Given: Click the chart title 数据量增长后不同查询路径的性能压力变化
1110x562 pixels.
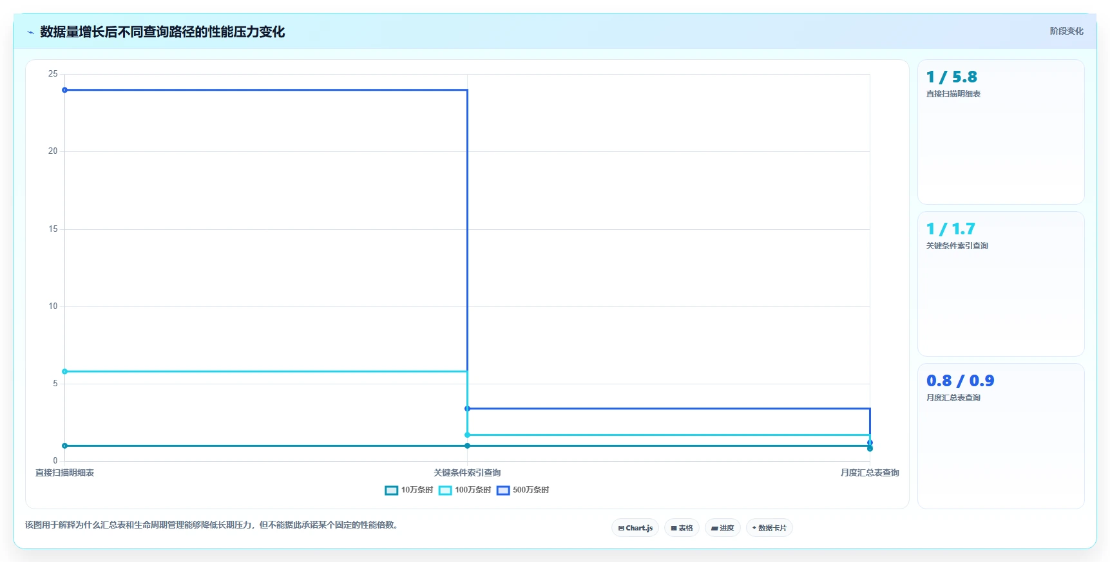Looking at the screenshot, I should click(x=162, y=32).
